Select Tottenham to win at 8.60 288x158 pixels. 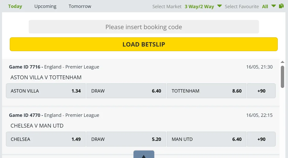click(x=206, y=91)
